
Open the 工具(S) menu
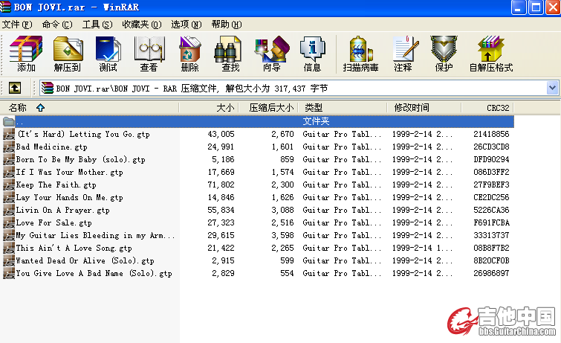point(97,25)
